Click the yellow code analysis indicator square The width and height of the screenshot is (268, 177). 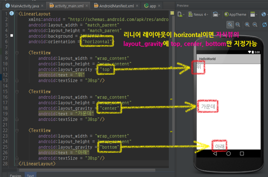[172, 13]
